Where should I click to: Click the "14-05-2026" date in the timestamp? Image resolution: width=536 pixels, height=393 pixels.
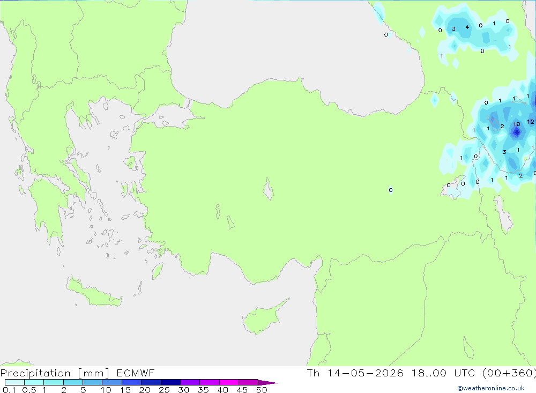pos(366,373)
